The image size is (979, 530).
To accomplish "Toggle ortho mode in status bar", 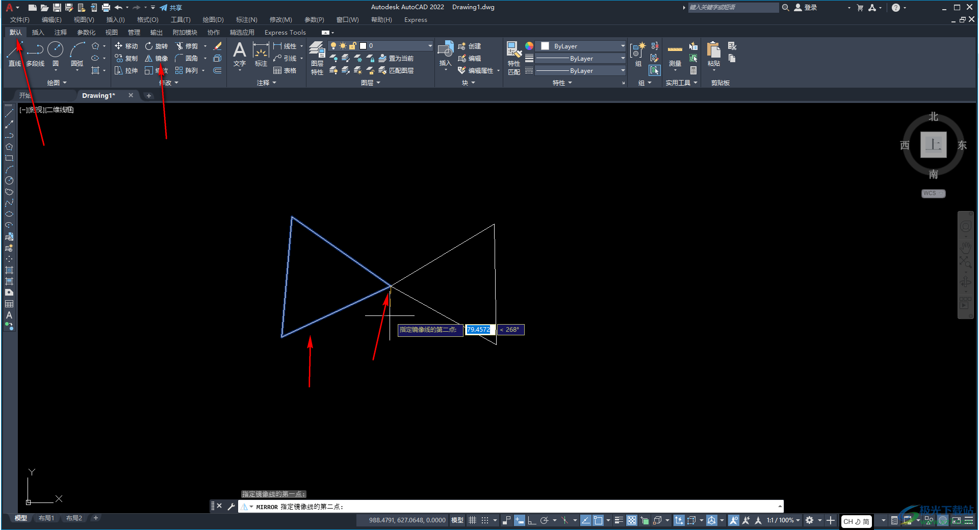I will tap(531, 520).
